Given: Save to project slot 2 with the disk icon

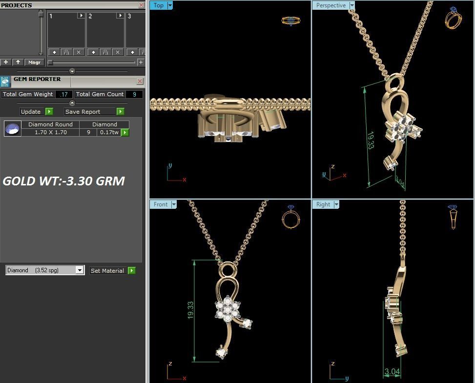Looking at the screenshot, I should [x=105, y=52].
